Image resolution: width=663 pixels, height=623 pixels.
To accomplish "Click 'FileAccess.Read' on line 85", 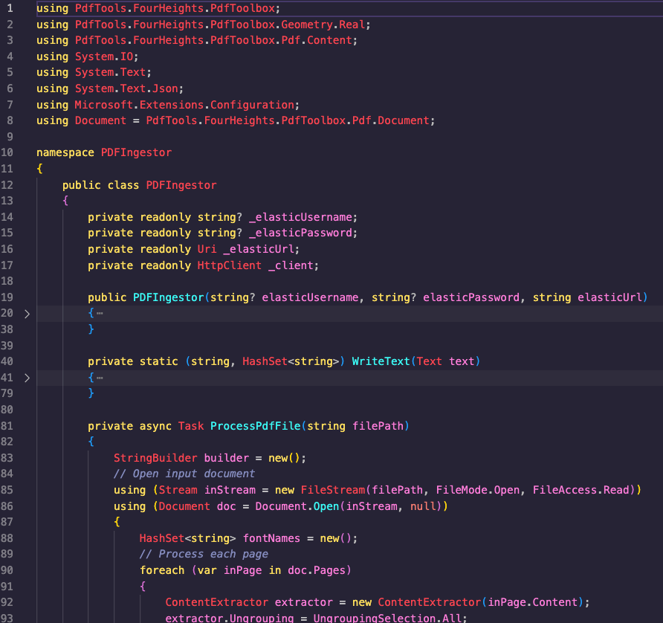I will pos(581,490).
